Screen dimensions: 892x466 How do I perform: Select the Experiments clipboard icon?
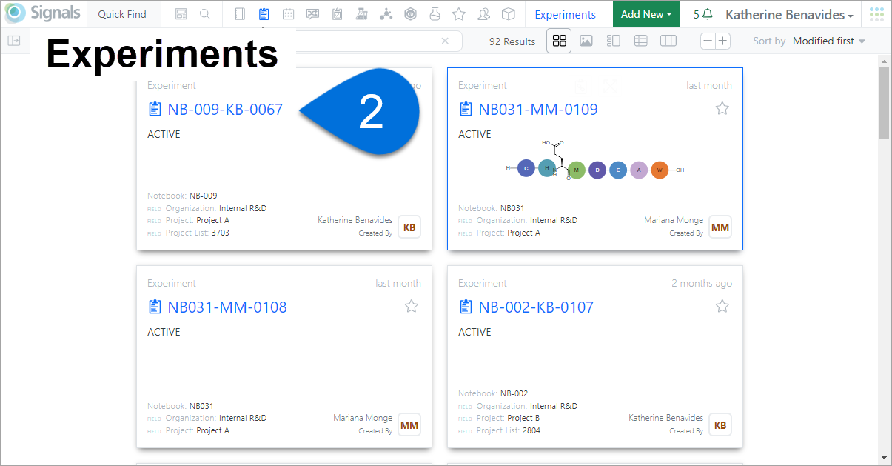264,13
